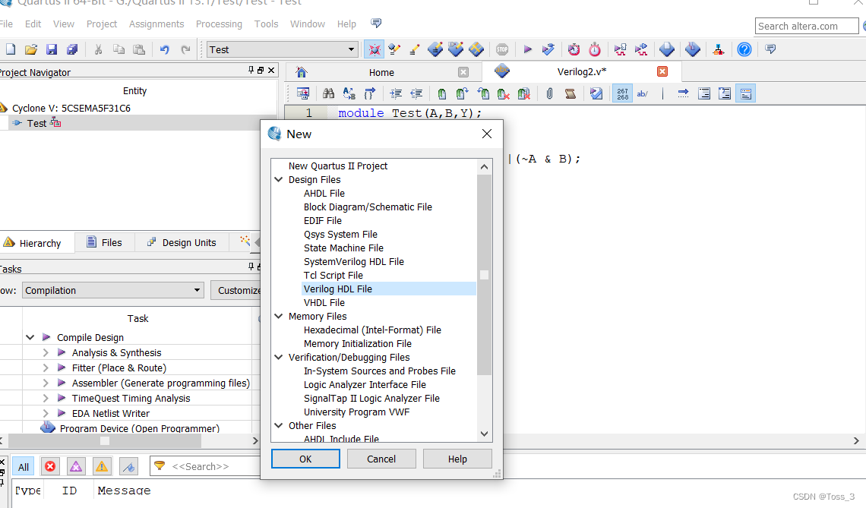Click the New dialog vertical scrollbar thumb
Screen dimensions: 866x508
485,275
